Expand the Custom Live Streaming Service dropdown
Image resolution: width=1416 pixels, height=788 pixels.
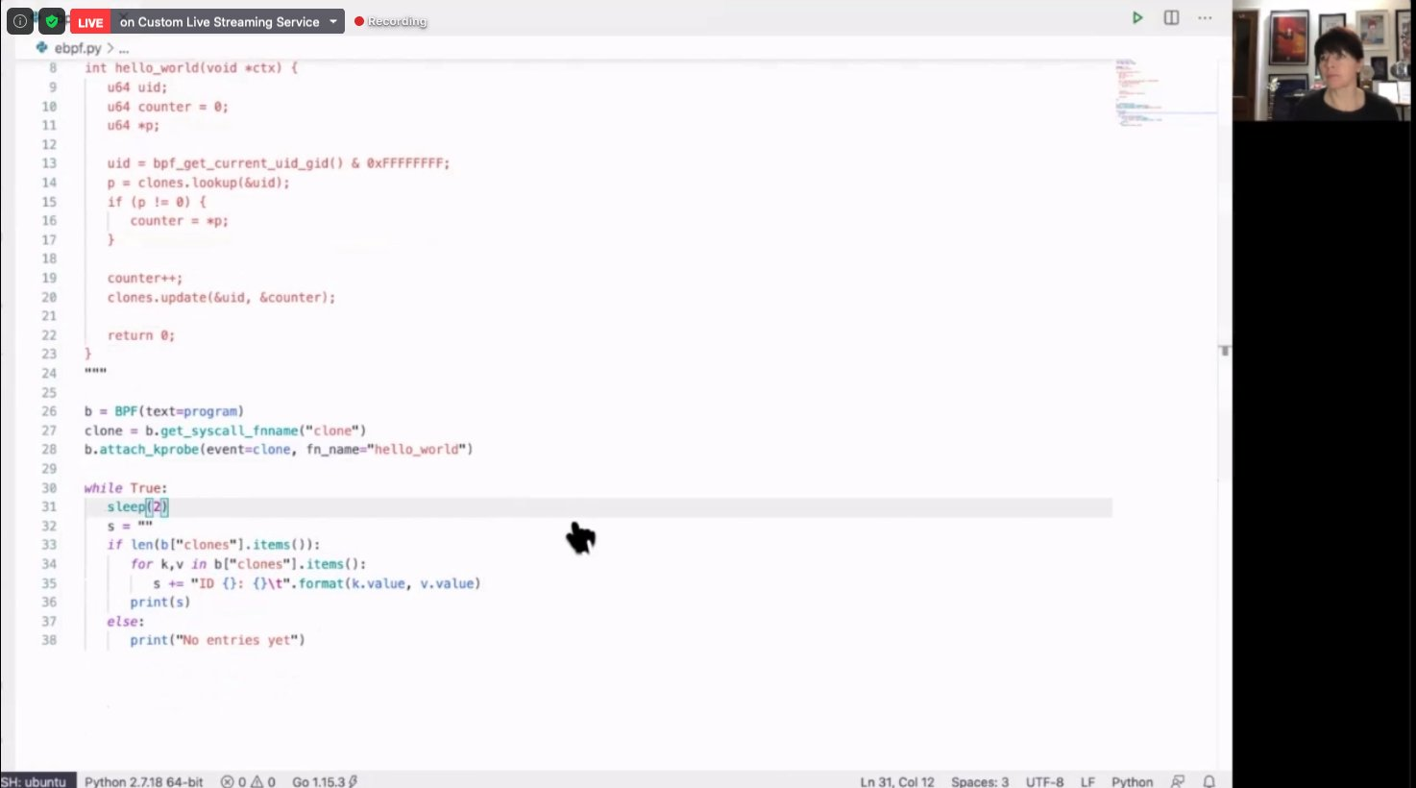[x=333, y=21]
